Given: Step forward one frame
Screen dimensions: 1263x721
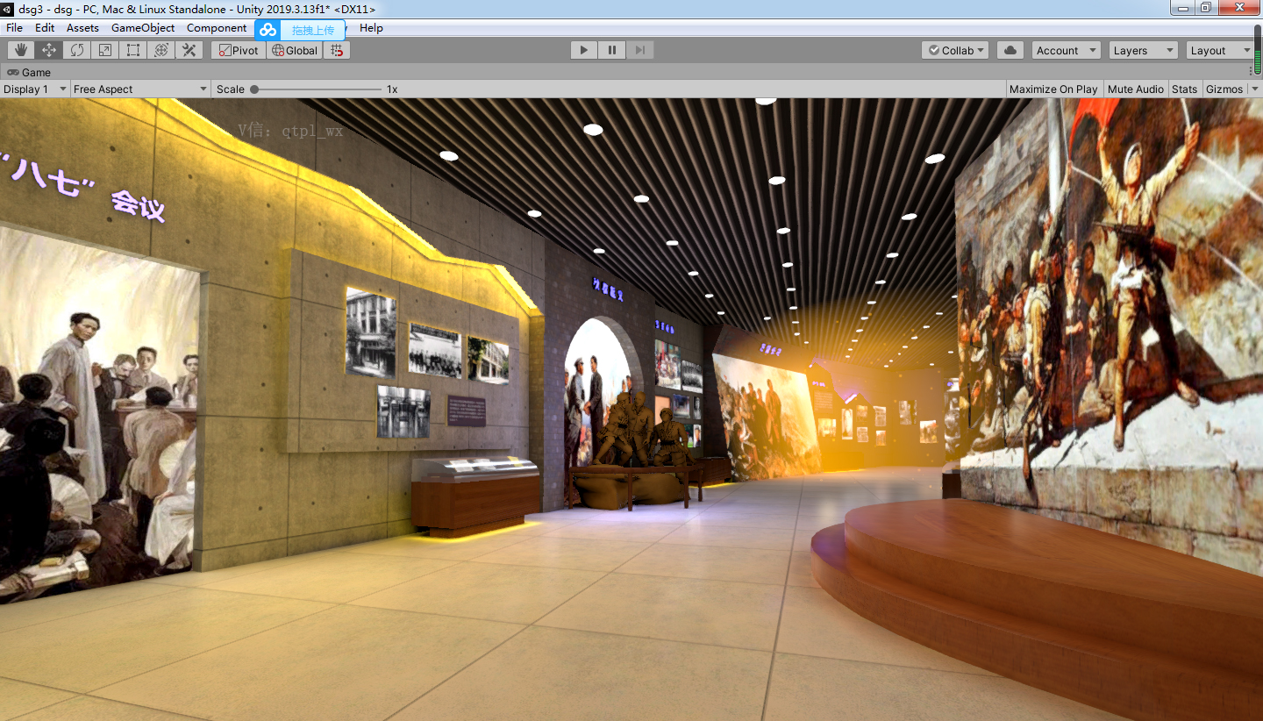Looking at the screenshot, I should tap(640, 50).
